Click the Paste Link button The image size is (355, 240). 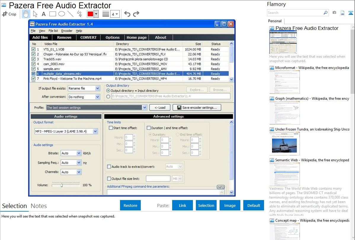click(x=183, y=205)
